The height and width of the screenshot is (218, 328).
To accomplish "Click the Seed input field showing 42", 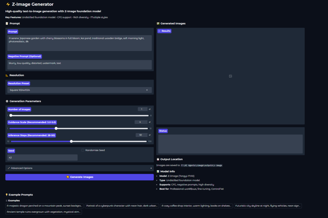I will coord(42,157).
